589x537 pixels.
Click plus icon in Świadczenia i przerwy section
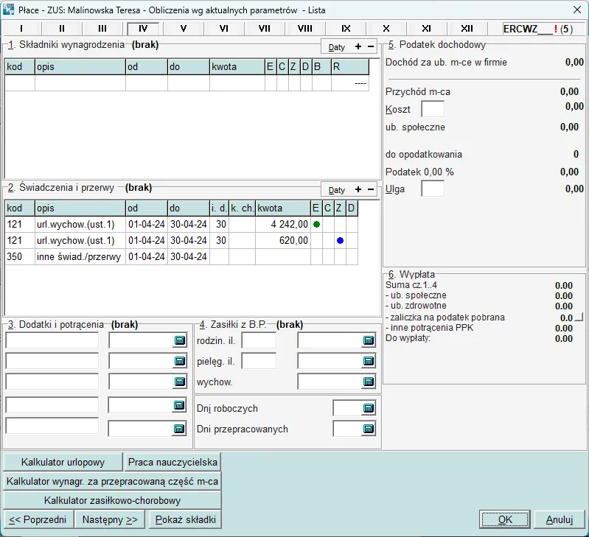(358, 189)
